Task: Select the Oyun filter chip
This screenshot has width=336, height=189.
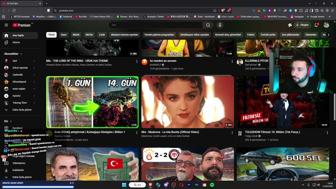Action: tap(64, 35)
